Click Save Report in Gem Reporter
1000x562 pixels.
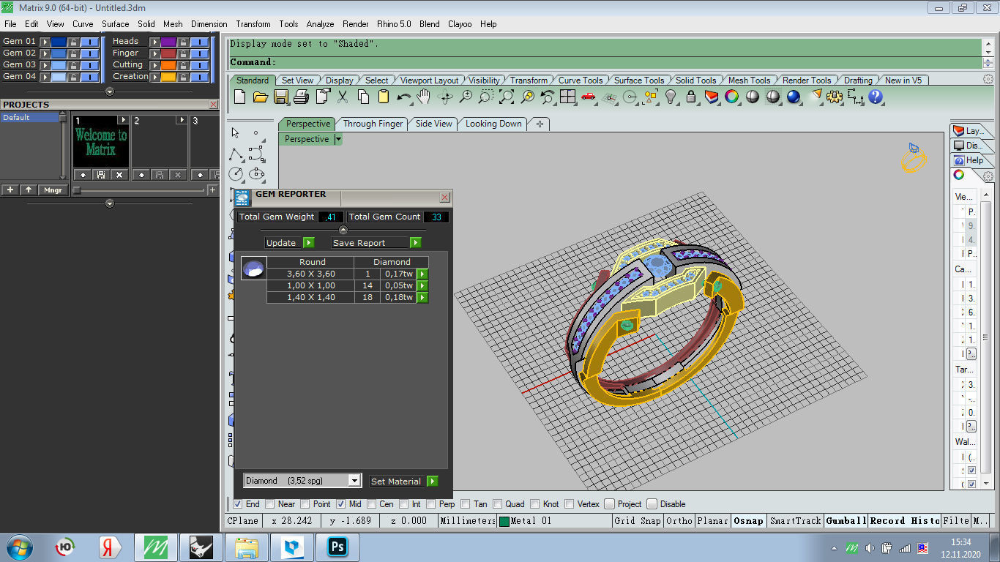(x=376, y=243)
